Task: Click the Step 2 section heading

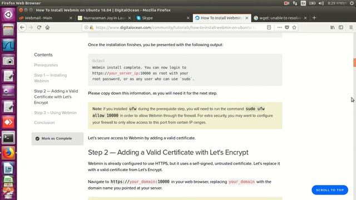Action: pos(168,152)
